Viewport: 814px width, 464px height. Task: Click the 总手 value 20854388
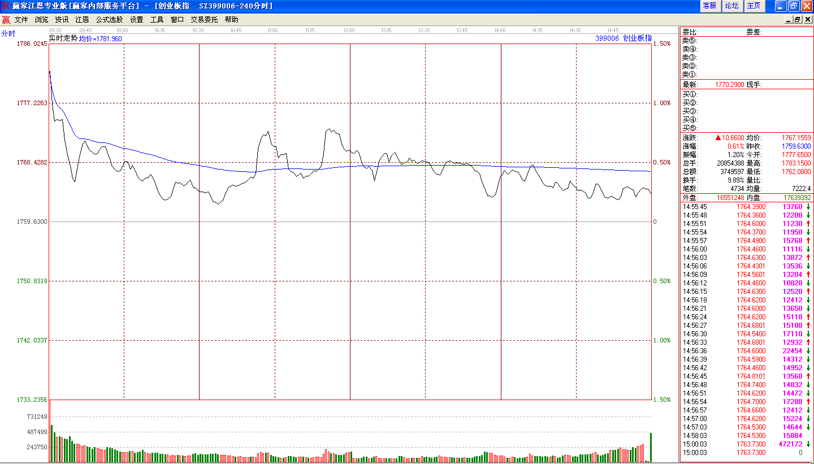pyautogui.click(x=730, y=163)
